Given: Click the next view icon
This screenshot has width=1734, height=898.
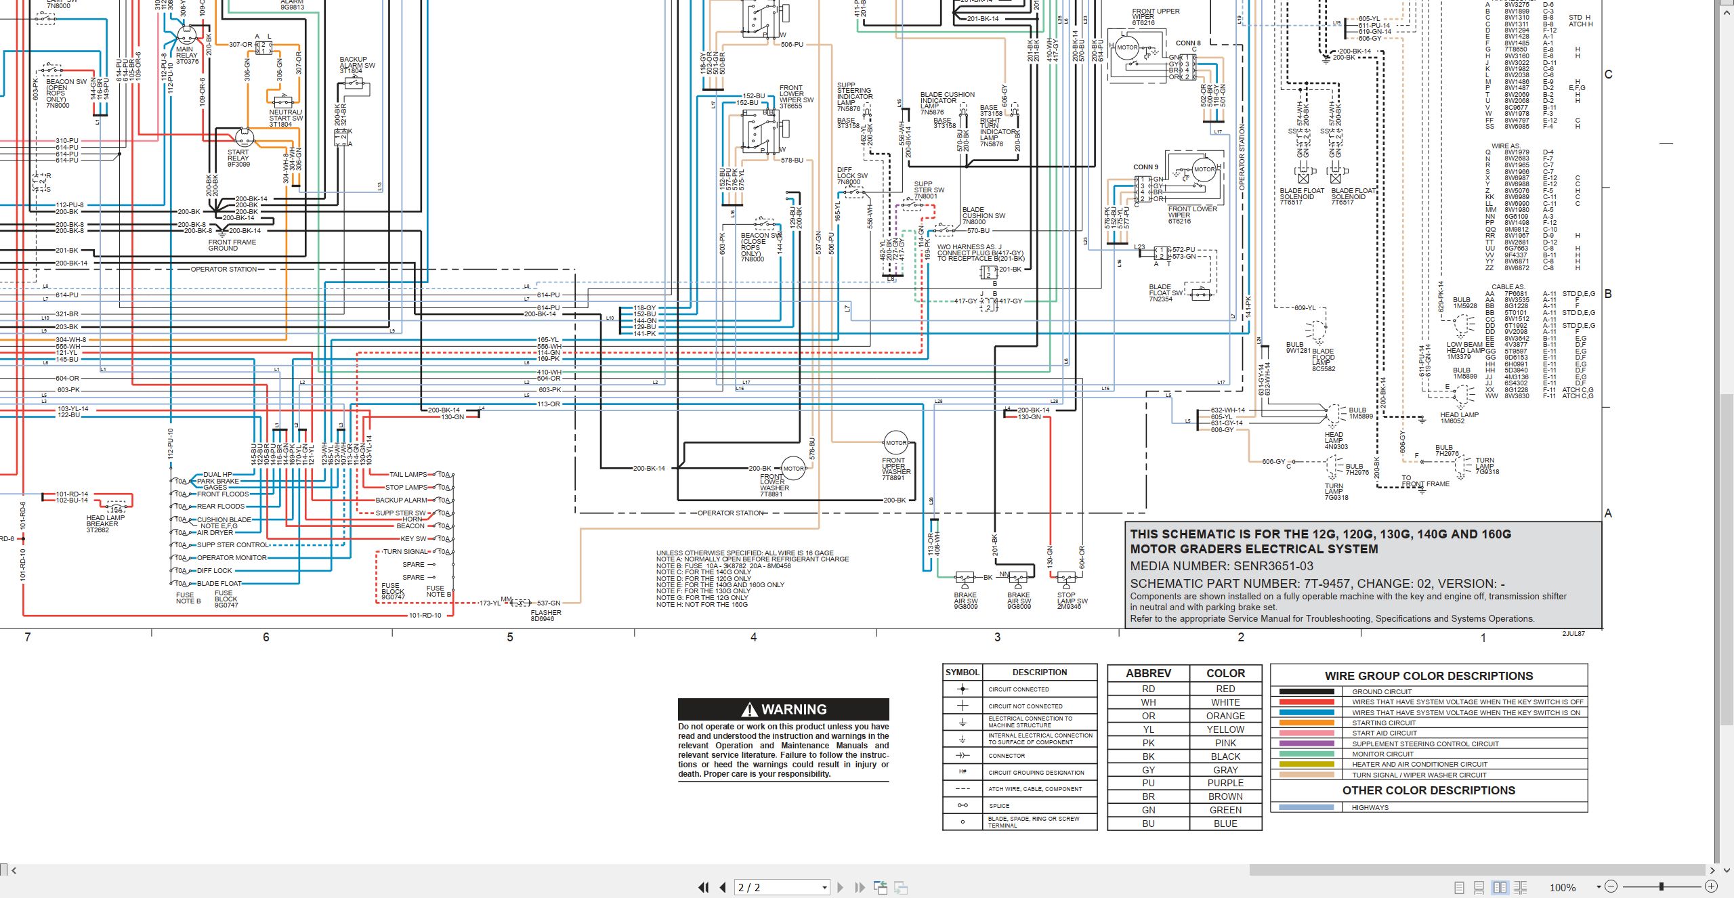Looking at the screenshot, I should coord(901,887).
